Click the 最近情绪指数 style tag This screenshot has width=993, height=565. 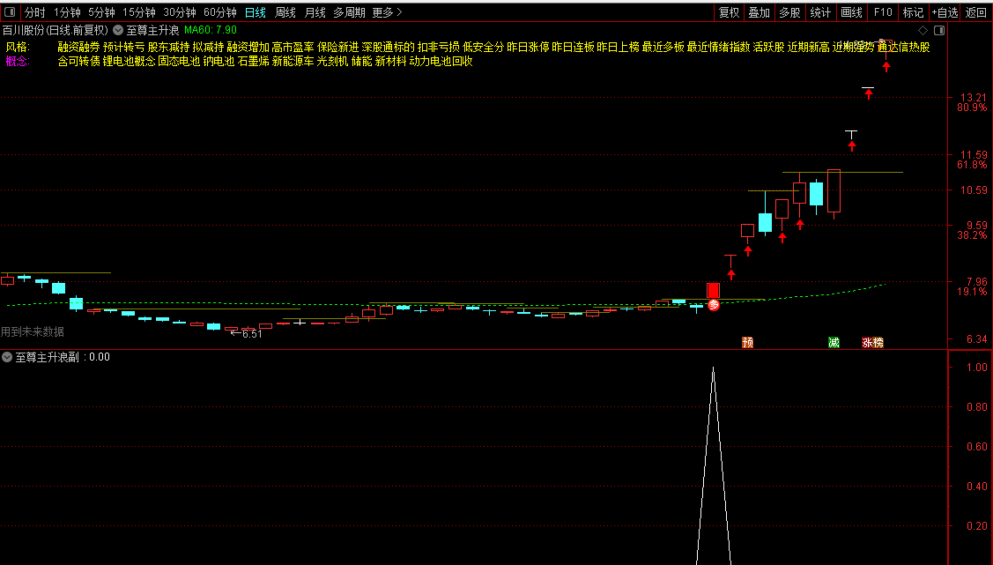(x=718, y=47)
